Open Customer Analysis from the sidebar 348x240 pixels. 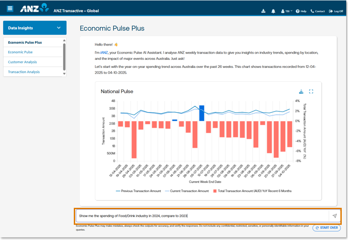[22, 62]
